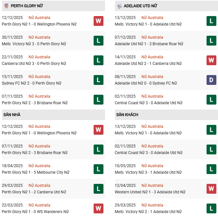
Task: Open Adelaide Utd Nữ 1 - 3 Brisbane Roar match
Action: point(148,44)
